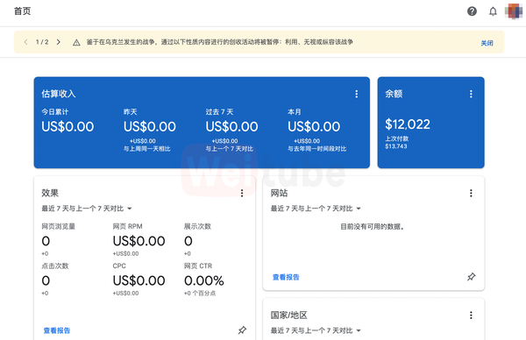
Task: Click the 过去 7 天 US$0.00 value
Action: 231,127
